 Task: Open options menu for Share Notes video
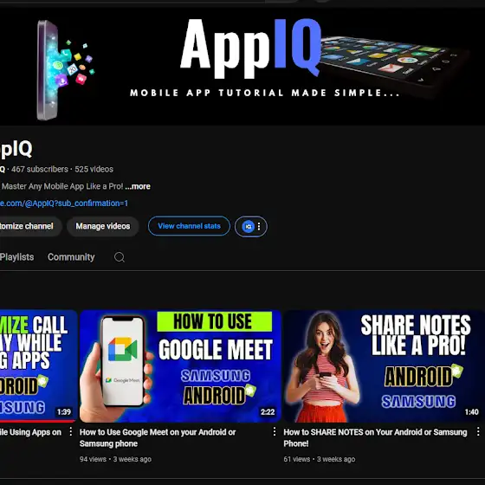(478, 431)
